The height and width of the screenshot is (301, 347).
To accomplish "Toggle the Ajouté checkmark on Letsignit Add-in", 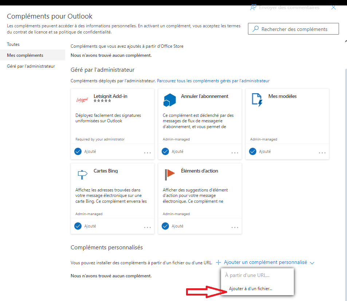I will [78, 151].
